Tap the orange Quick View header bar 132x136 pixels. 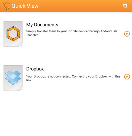pyautogui.click(x=66, y=6)
